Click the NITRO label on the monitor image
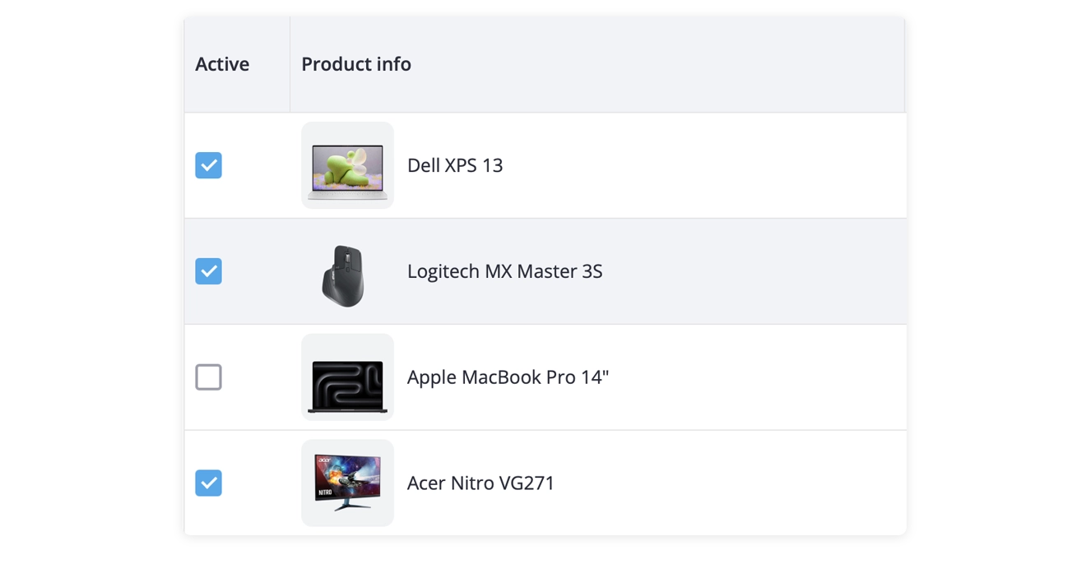The height and width of the screenshot is (564, 1086). (324, 493)
